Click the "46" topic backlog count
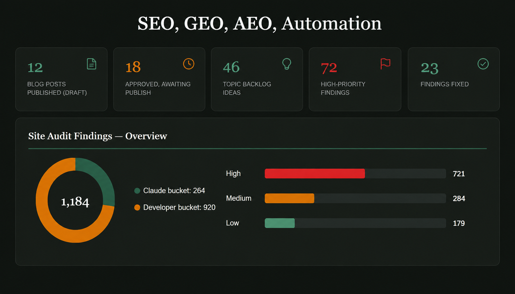The width and height of the screenshot is (515, 294). pos(231,67)
